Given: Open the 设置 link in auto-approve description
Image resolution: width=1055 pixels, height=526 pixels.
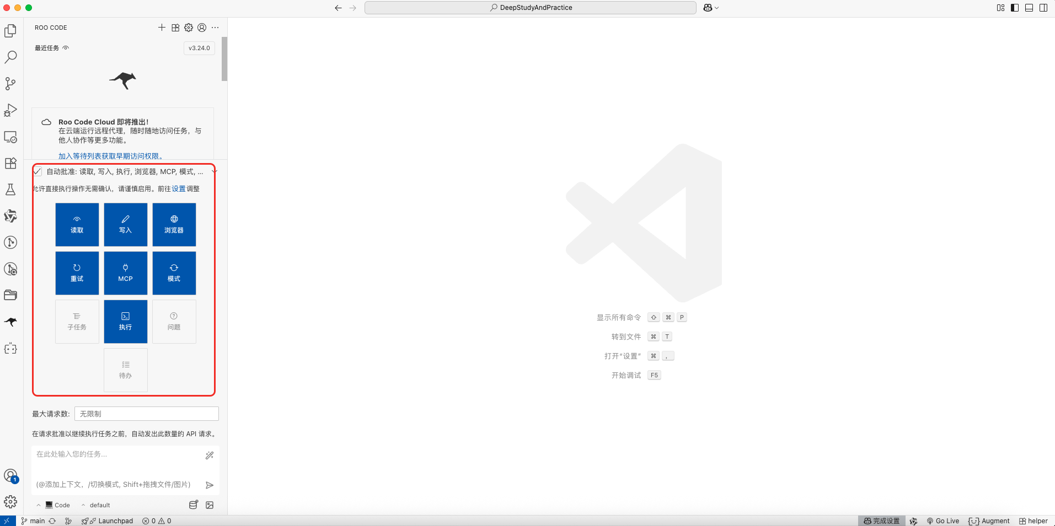Looking at the screenshot, I should point(179,188).
